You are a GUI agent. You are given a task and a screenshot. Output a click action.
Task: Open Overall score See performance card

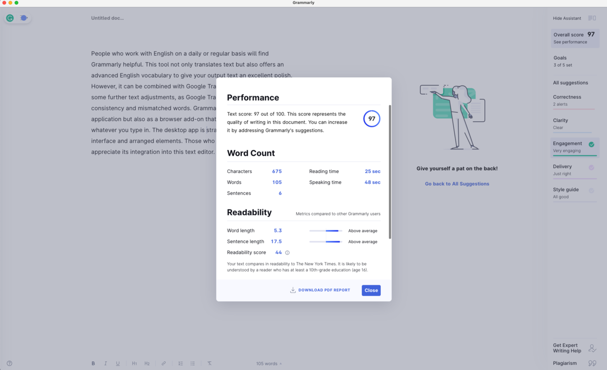tap(575, 38)
